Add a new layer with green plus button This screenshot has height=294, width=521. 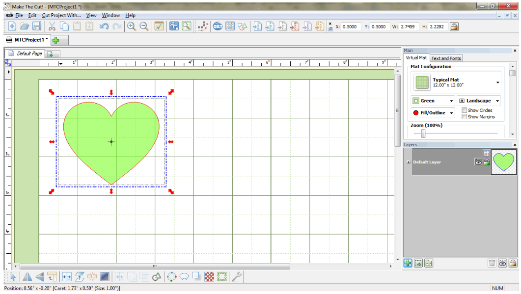click(408, 264)
